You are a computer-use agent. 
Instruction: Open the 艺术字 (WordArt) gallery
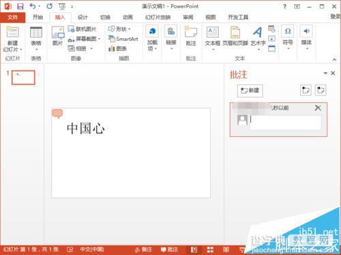click(x=258, y=38)
